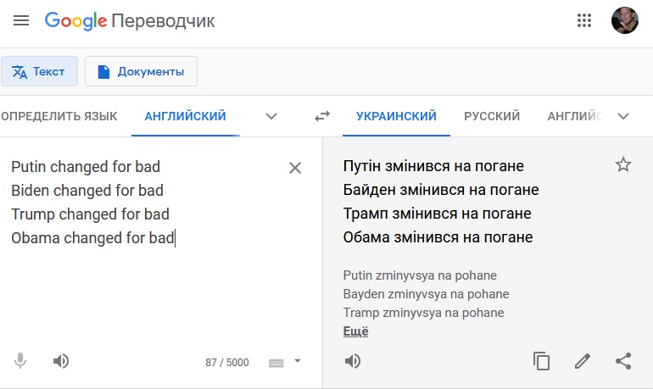Start voice input with the microphone
Image resolution: width=653 pixels, height=389 pixels.
(20, 361)
